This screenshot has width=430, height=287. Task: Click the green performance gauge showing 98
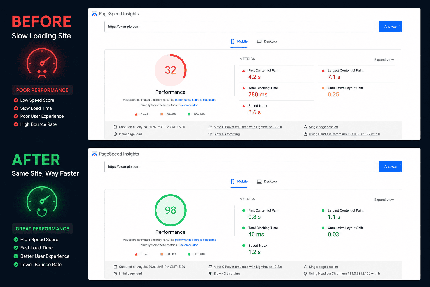coord(170,210)
